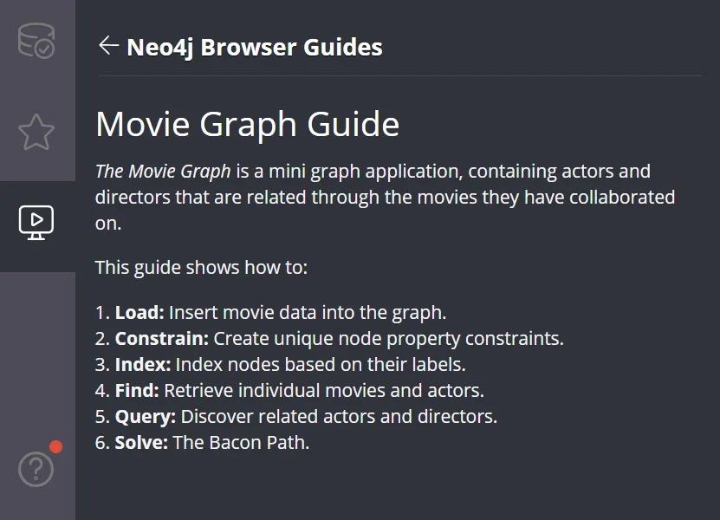Click "The Bacon Path." text
Viewport: 720px width, 520px height.
click(241, 442)
